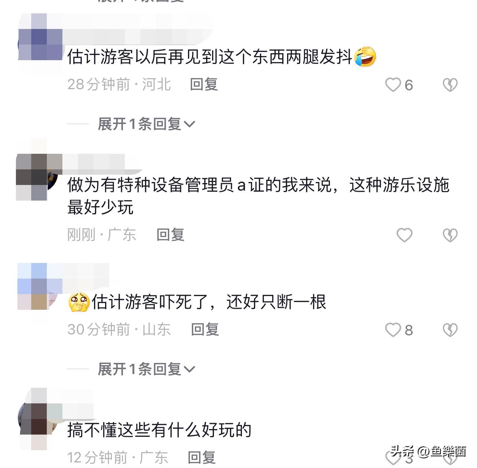This screenshot has width=477, height=468.
Task: Click comment text 搞不懂这些有什么好玩的
Action: click(x=159, y=430)
